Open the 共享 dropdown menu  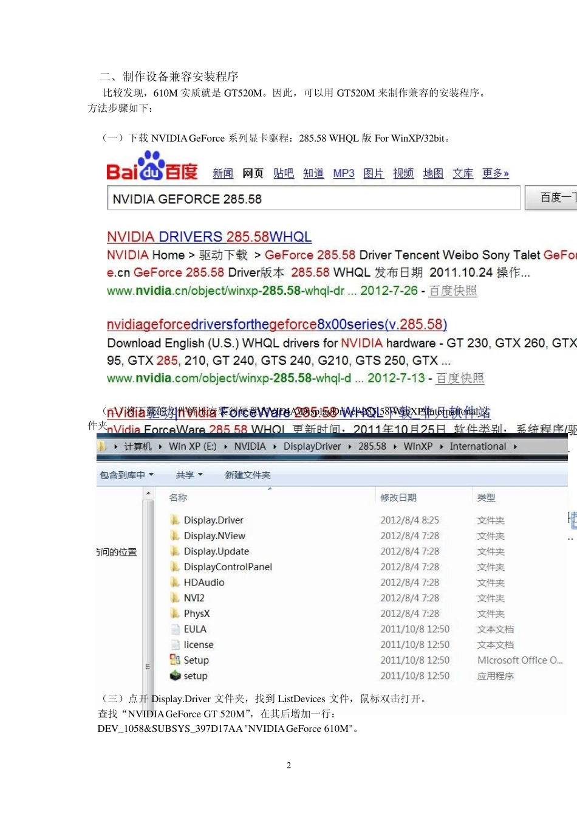(189, 475)
